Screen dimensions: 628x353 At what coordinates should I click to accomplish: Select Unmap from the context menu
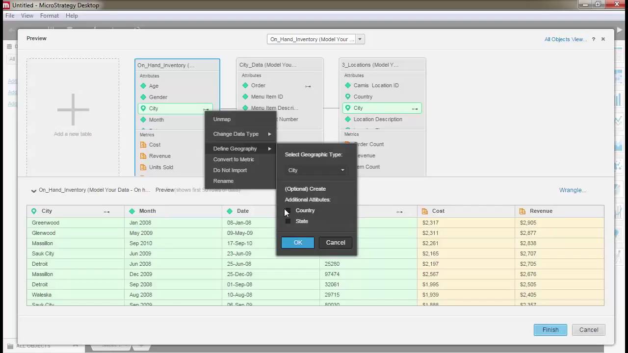click(222, 119)
